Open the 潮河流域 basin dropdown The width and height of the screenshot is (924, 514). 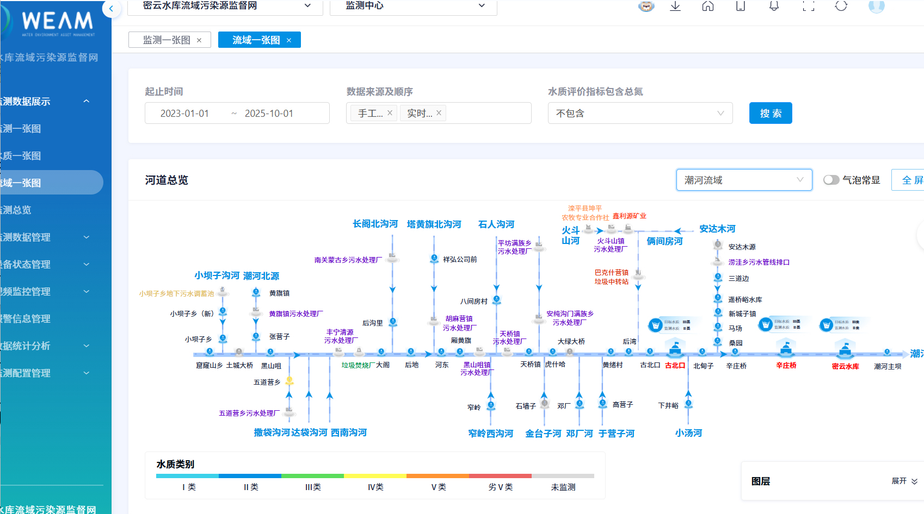point(744,180)
